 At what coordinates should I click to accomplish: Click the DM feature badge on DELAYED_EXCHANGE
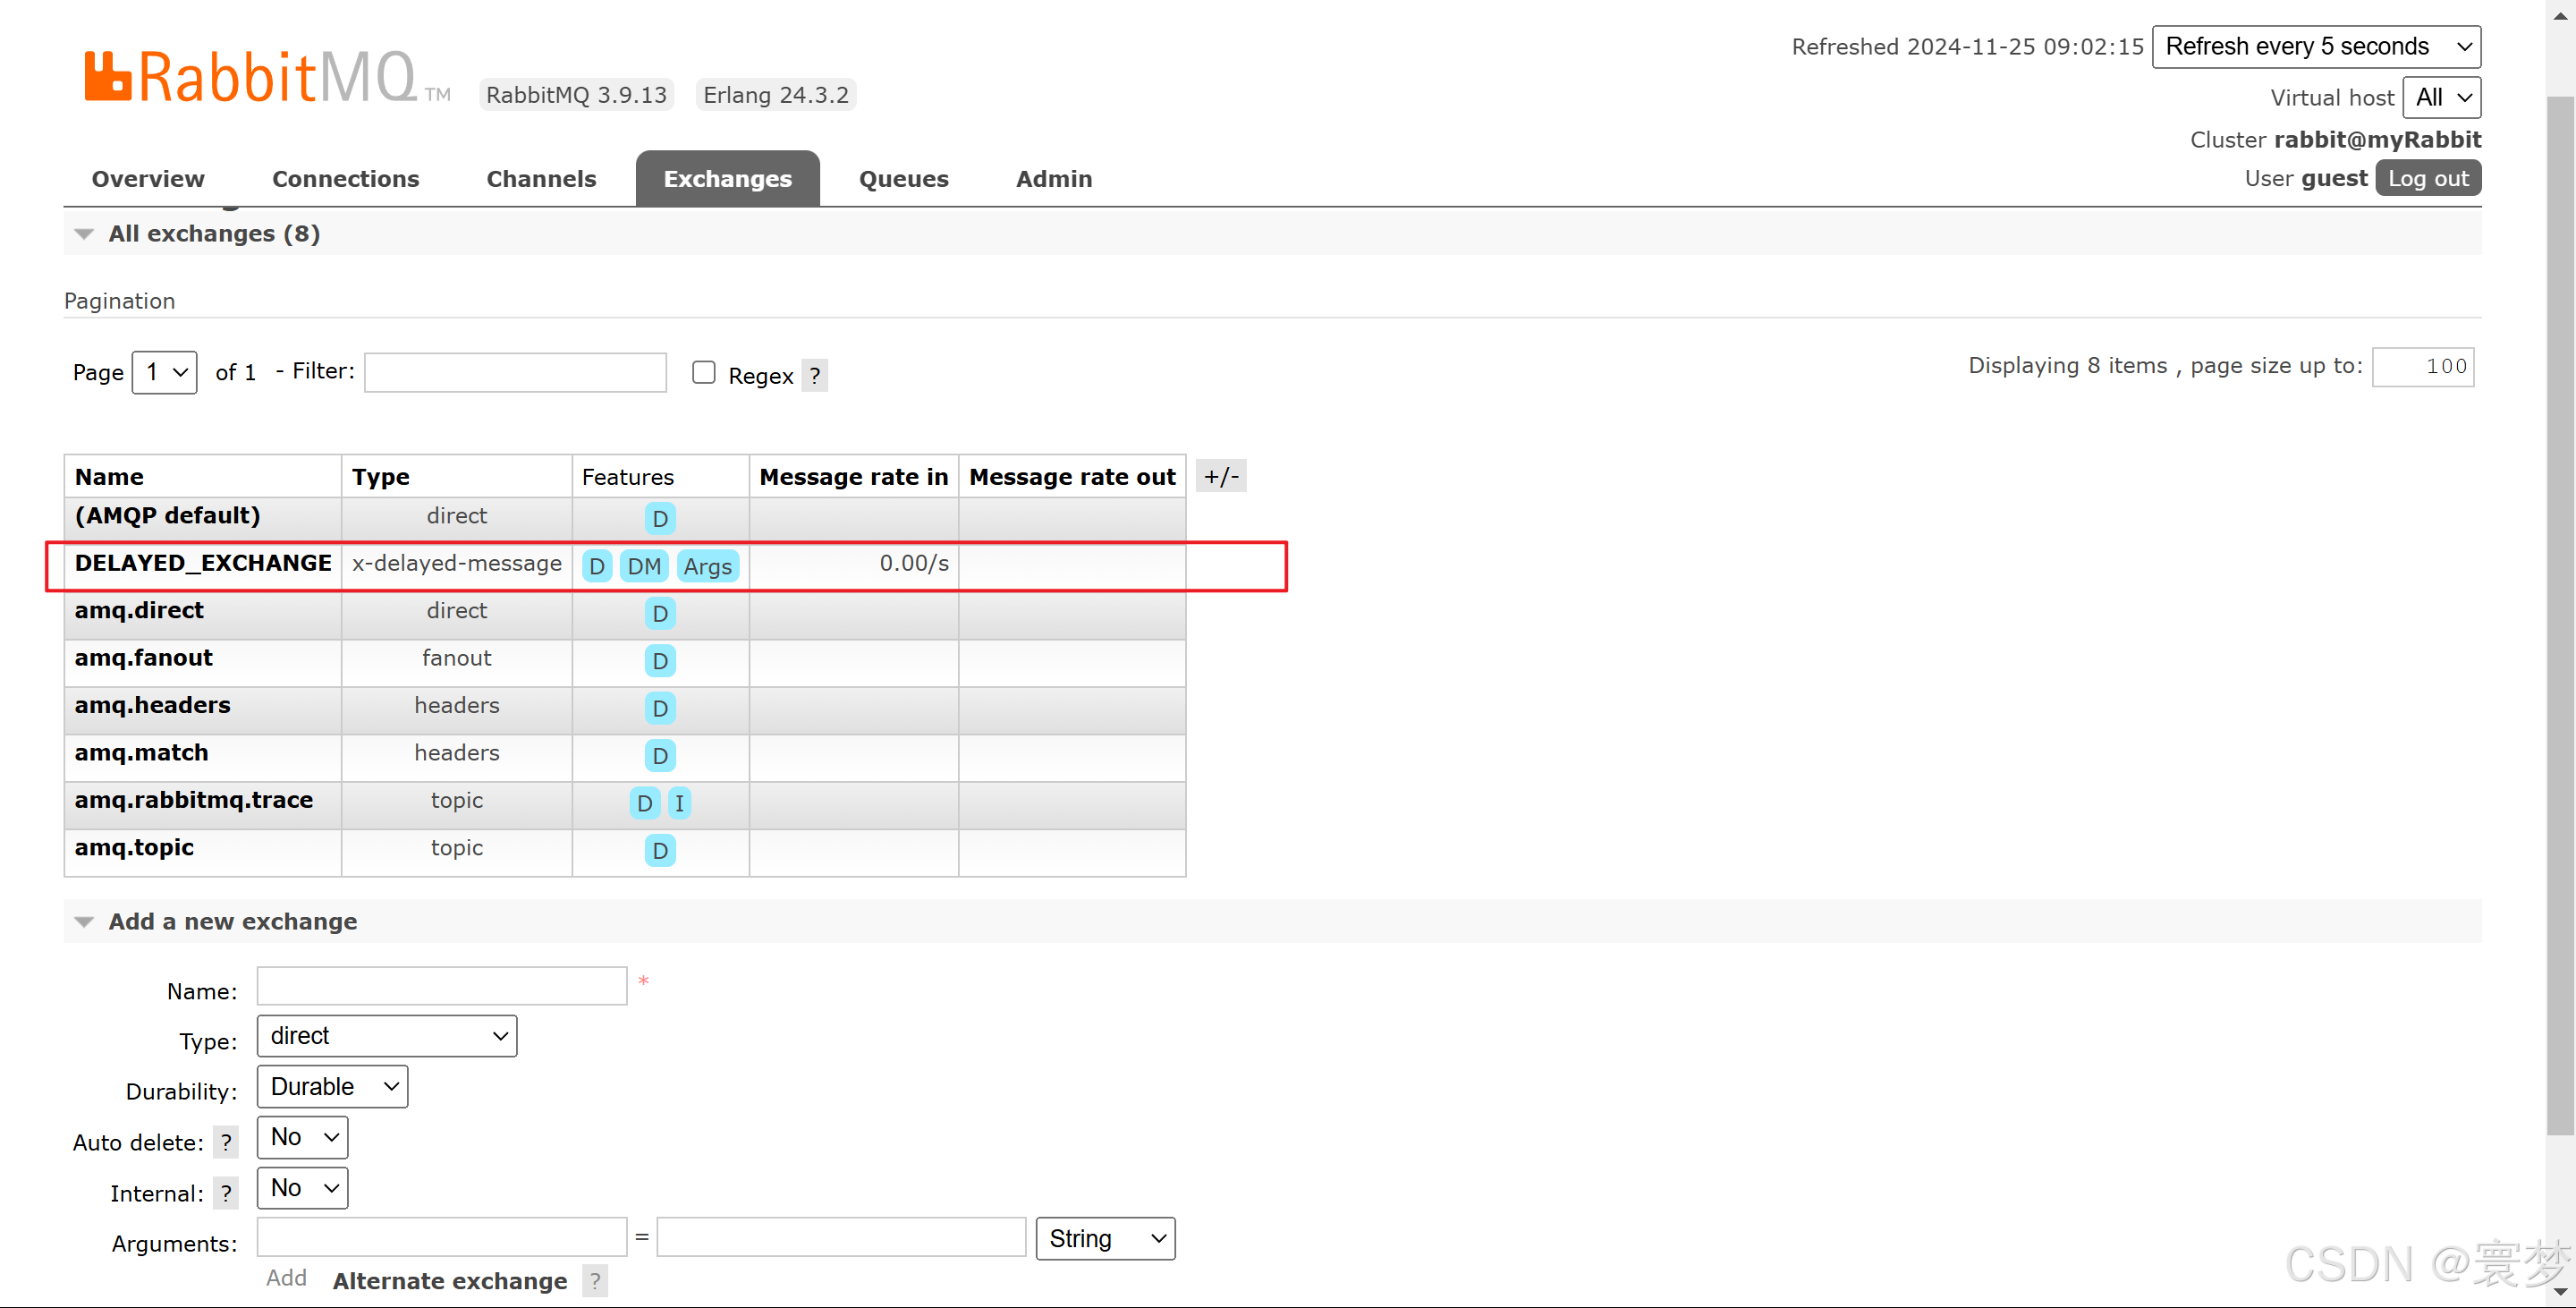643,566
